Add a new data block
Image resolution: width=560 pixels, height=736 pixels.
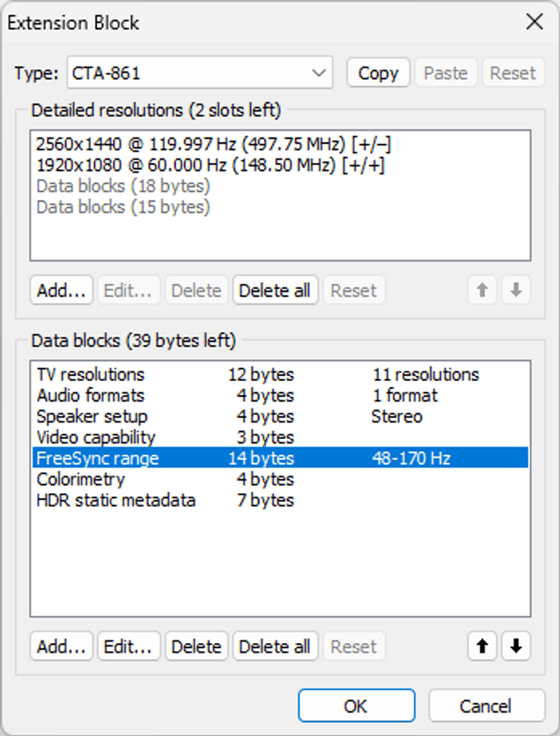60,646
